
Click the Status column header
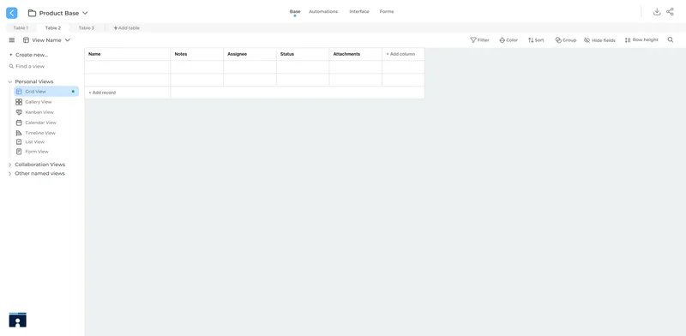coord(303,54)
